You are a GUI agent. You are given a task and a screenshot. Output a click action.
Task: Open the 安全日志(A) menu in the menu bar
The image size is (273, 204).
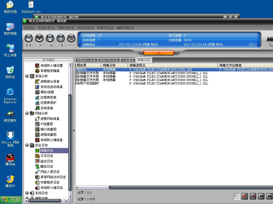coord(86,28)
